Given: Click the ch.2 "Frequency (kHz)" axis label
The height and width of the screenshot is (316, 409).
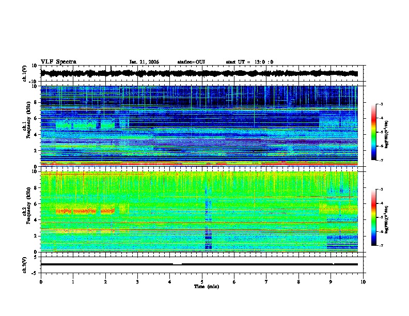Looking at the screenshot, I should coord(29,206).
